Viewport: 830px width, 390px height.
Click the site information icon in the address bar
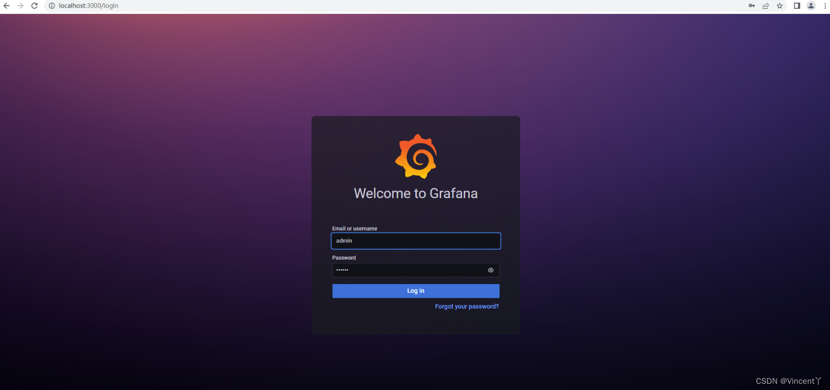click(52, 6)
